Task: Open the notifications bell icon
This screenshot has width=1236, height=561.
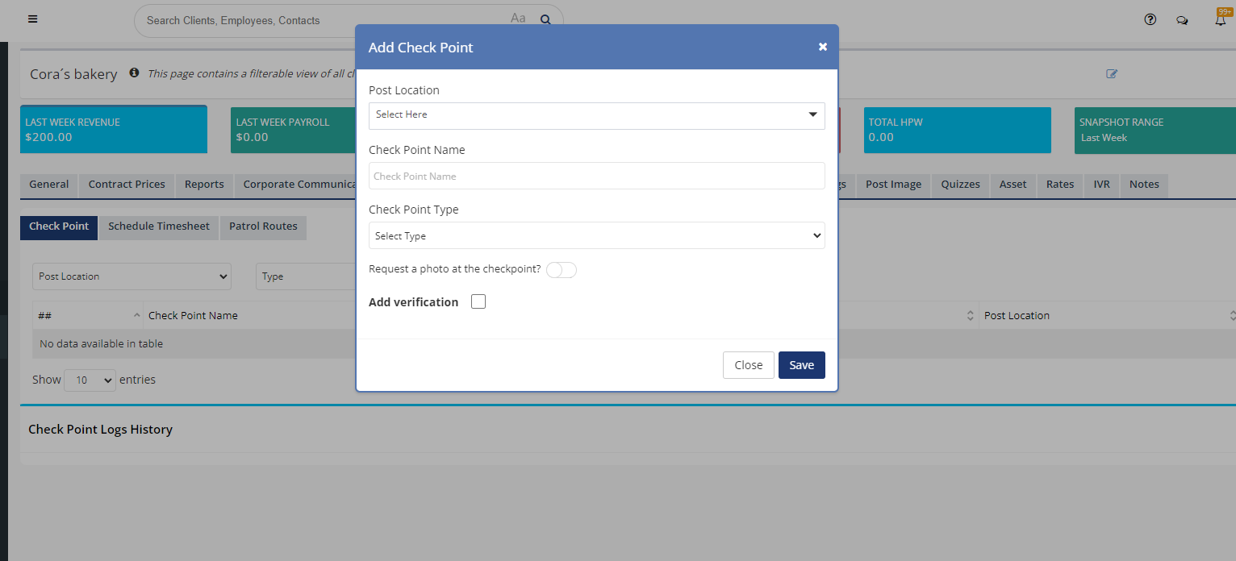Action: pyautogui.click(x=1220, y=20)
